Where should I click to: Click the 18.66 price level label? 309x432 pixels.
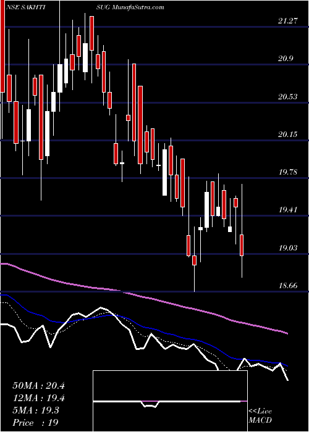pyautogui.click(x=288, y=286)
